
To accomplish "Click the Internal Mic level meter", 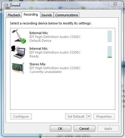I will point(110,52).
